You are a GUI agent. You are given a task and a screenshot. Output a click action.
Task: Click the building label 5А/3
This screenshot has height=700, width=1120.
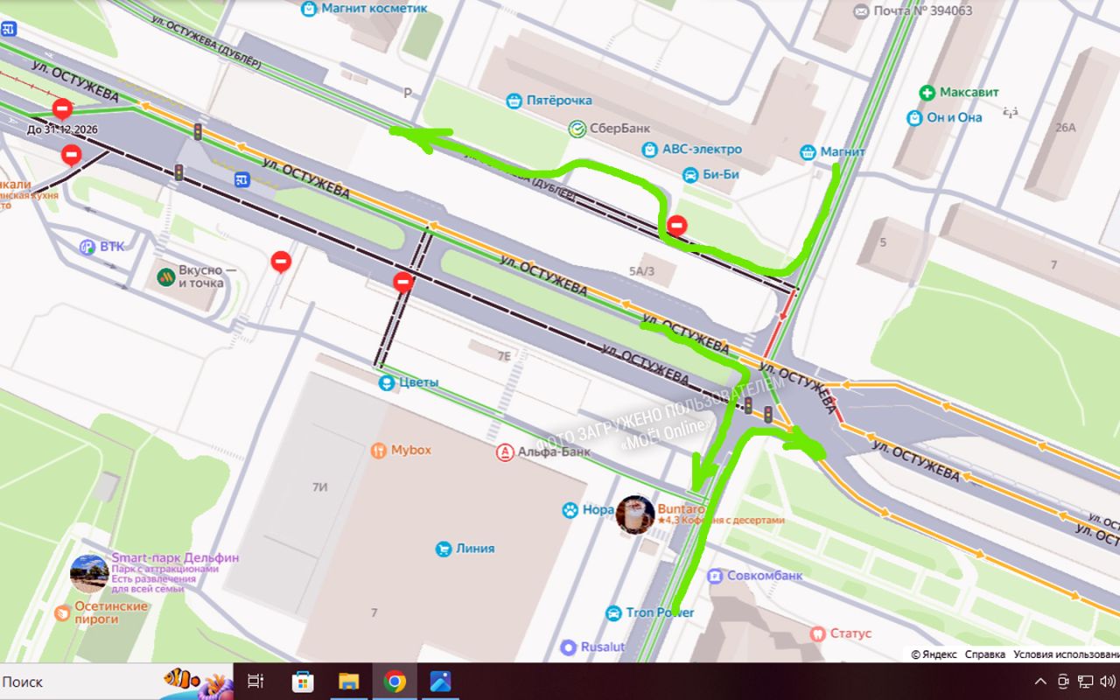(x=641, y=271)
